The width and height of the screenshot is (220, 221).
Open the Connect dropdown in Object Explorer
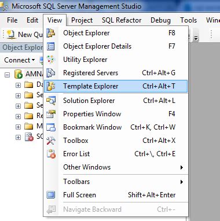click(20, 60)
